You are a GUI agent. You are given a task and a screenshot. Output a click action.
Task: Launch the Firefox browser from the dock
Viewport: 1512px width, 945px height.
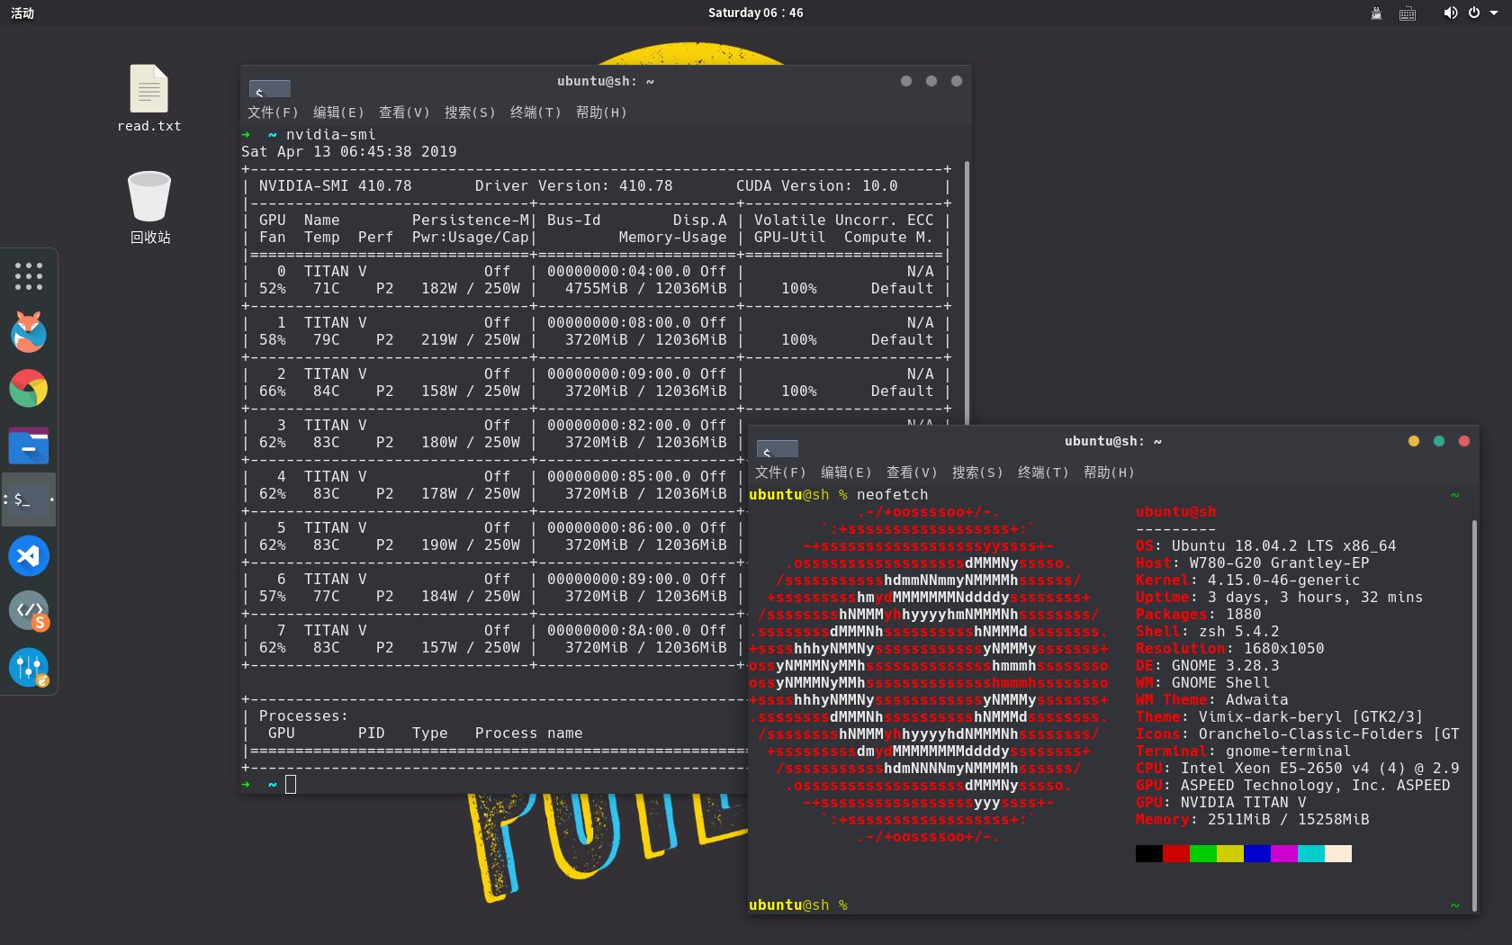point(29,332)
